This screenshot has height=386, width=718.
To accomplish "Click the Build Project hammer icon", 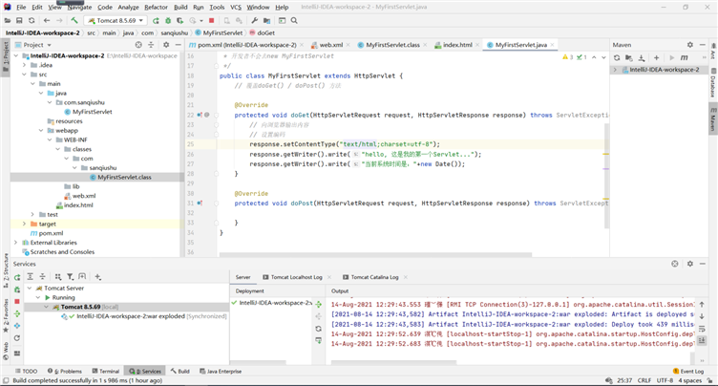I will [x=74, y=20].
